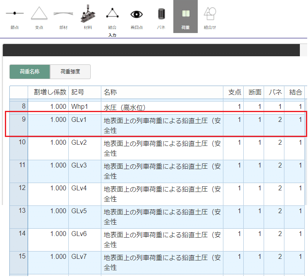
Task: Click the GLv2 symbol cell
Action: pos(85,148)
